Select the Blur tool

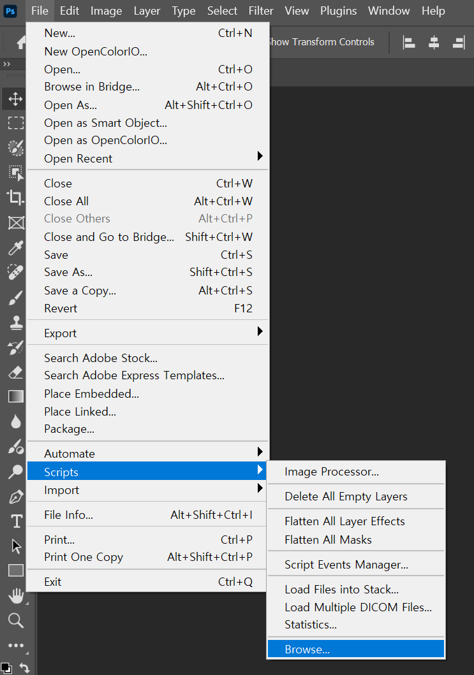15,422
